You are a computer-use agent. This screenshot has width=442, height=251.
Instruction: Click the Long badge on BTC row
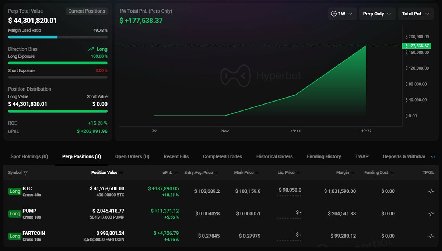click(x=15, y=191)
